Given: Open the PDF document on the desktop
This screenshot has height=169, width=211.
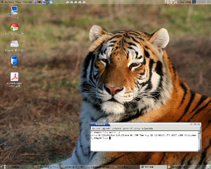Looking at the screenshot, I should click(14, 79).
